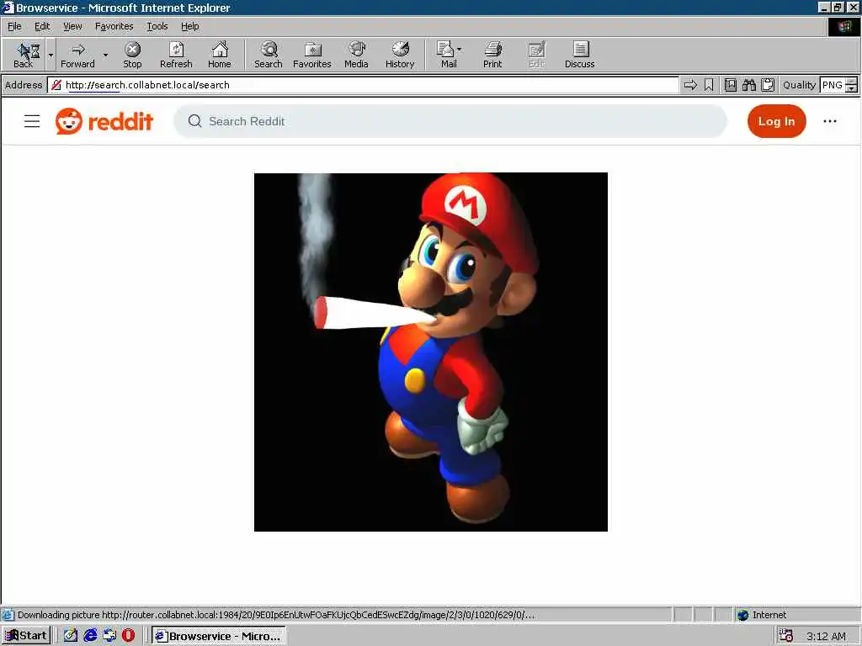Click the quick launch icon left of Opera
This screenshot has width=862, height=646.
(x=109, y=636)
